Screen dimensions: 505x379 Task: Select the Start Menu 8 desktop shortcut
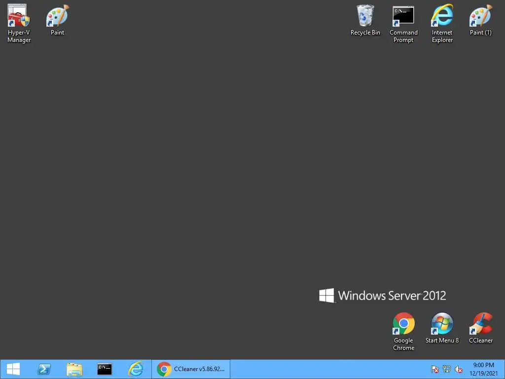[x=442, y=328]
